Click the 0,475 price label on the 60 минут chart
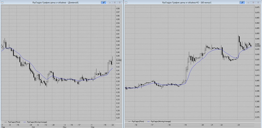 [x=258, y=7]
